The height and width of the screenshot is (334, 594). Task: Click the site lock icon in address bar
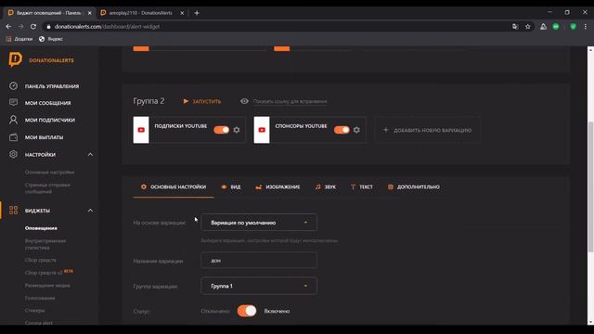[48, 27]
